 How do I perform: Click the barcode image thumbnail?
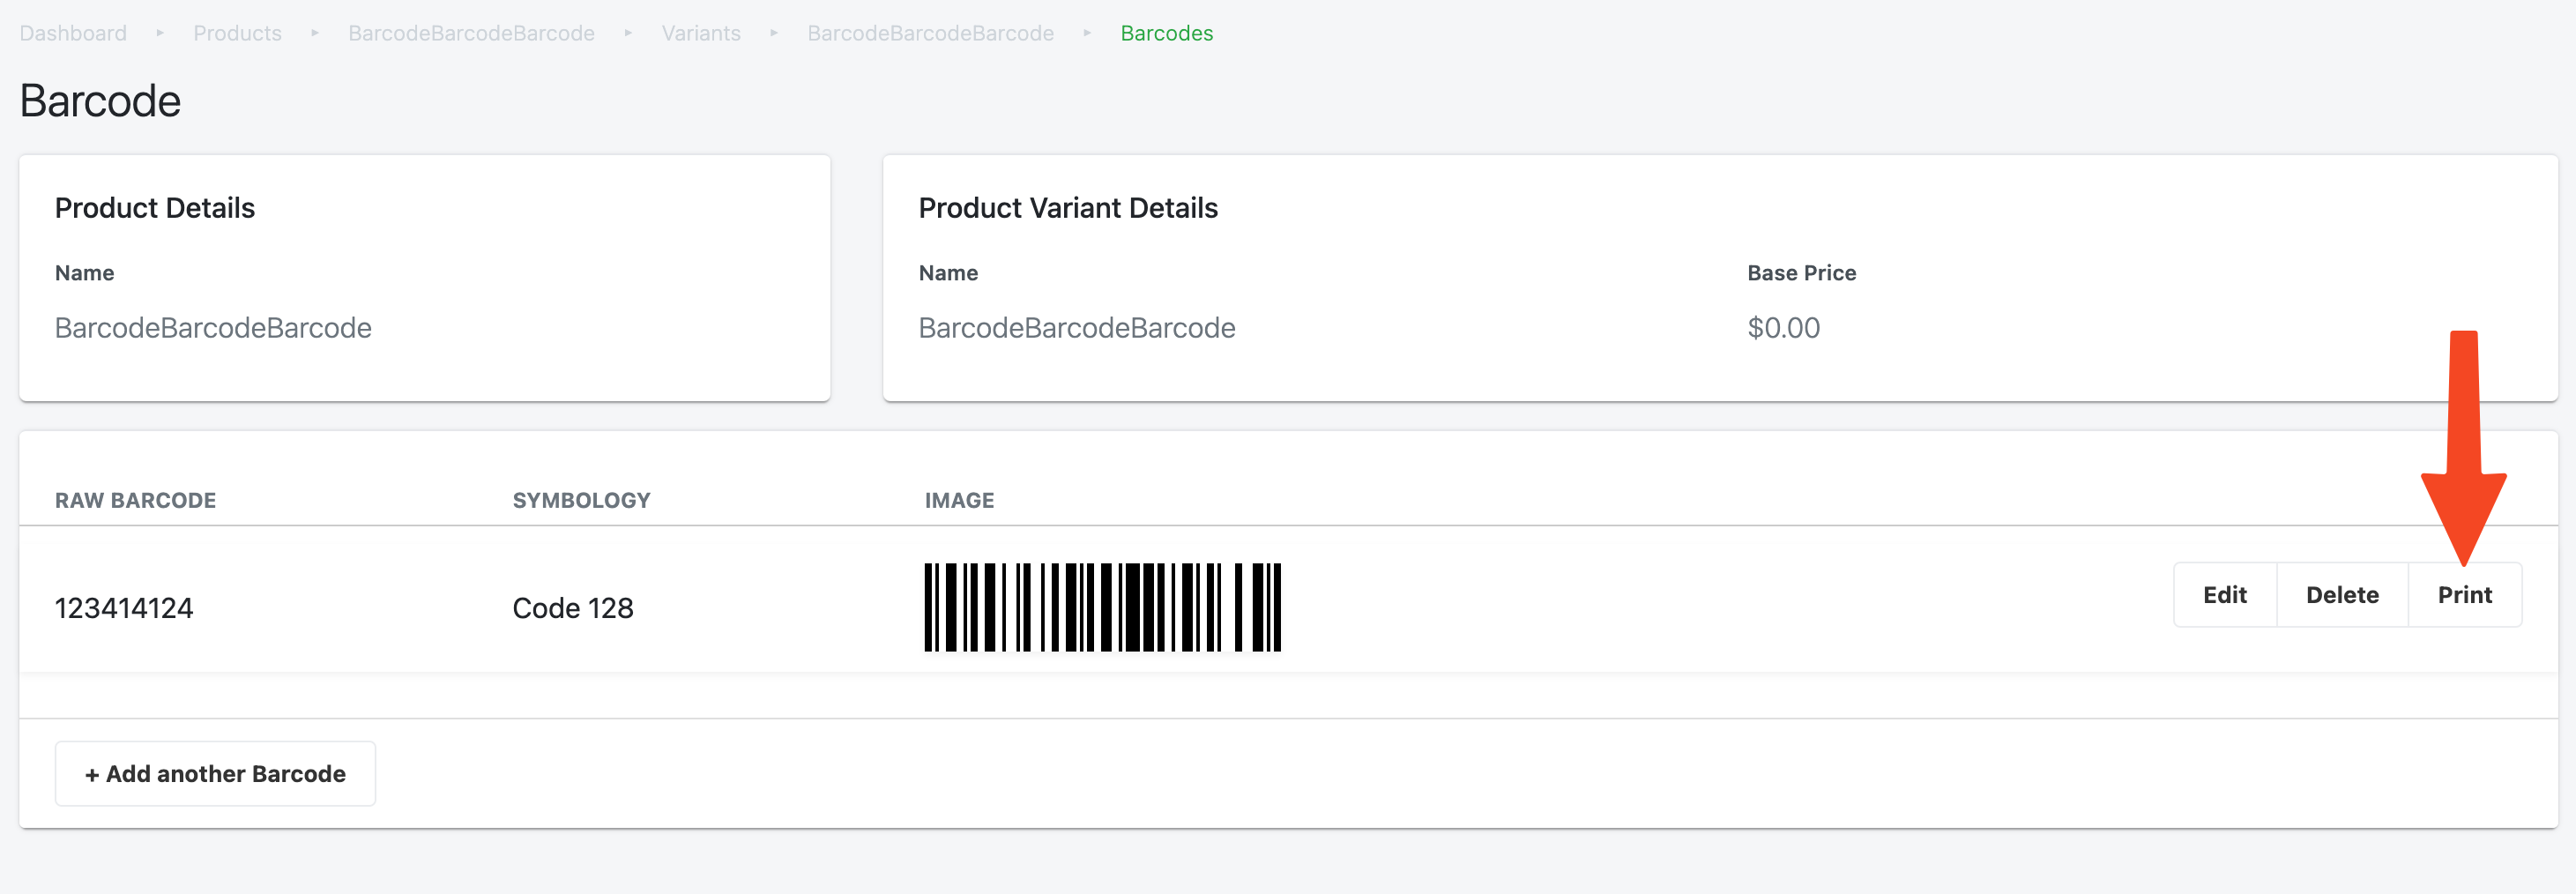tap(1102, 607)
